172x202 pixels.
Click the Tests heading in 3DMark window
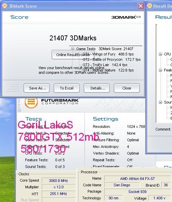33,119
